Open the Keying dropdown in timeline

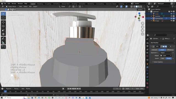(x=17, y=89)
